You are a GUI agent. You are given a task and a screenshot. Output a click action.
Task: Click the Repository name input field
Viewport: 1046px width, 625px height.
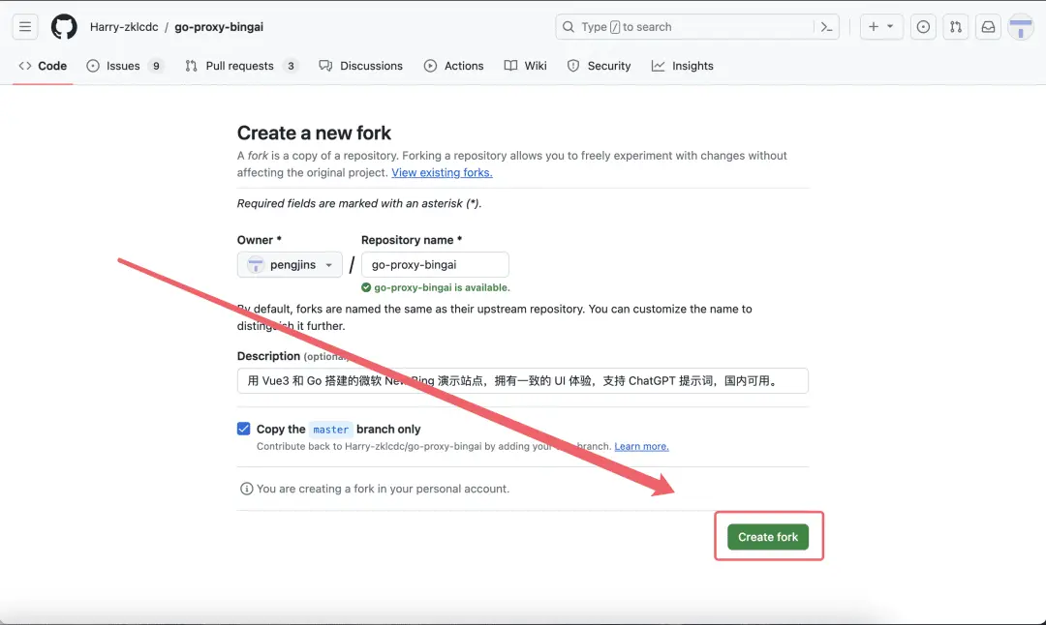click(x=435, y=265)
